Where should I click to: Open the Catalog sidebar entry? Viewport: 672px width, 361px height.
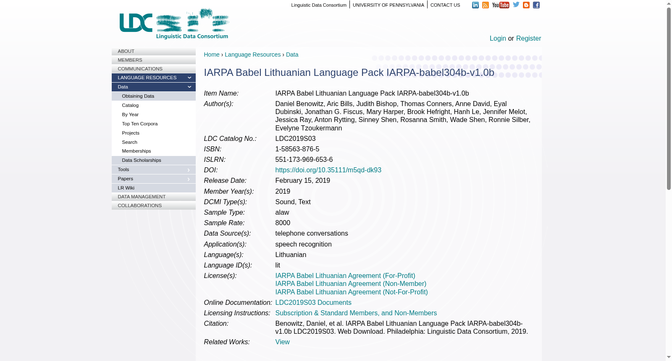[154, 105]
